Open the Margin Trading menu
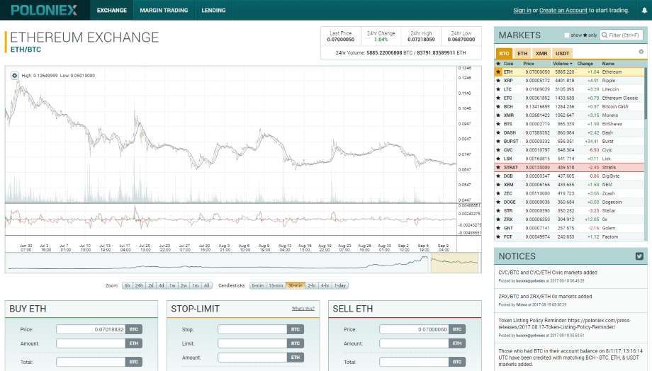 164,11
